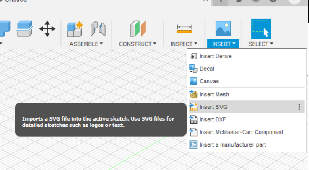The height and width of the screenshot is (170, 309).
Task: Open Insert McMaster-Carr Component
Action: pyautogui.click(x=241, y=132)
